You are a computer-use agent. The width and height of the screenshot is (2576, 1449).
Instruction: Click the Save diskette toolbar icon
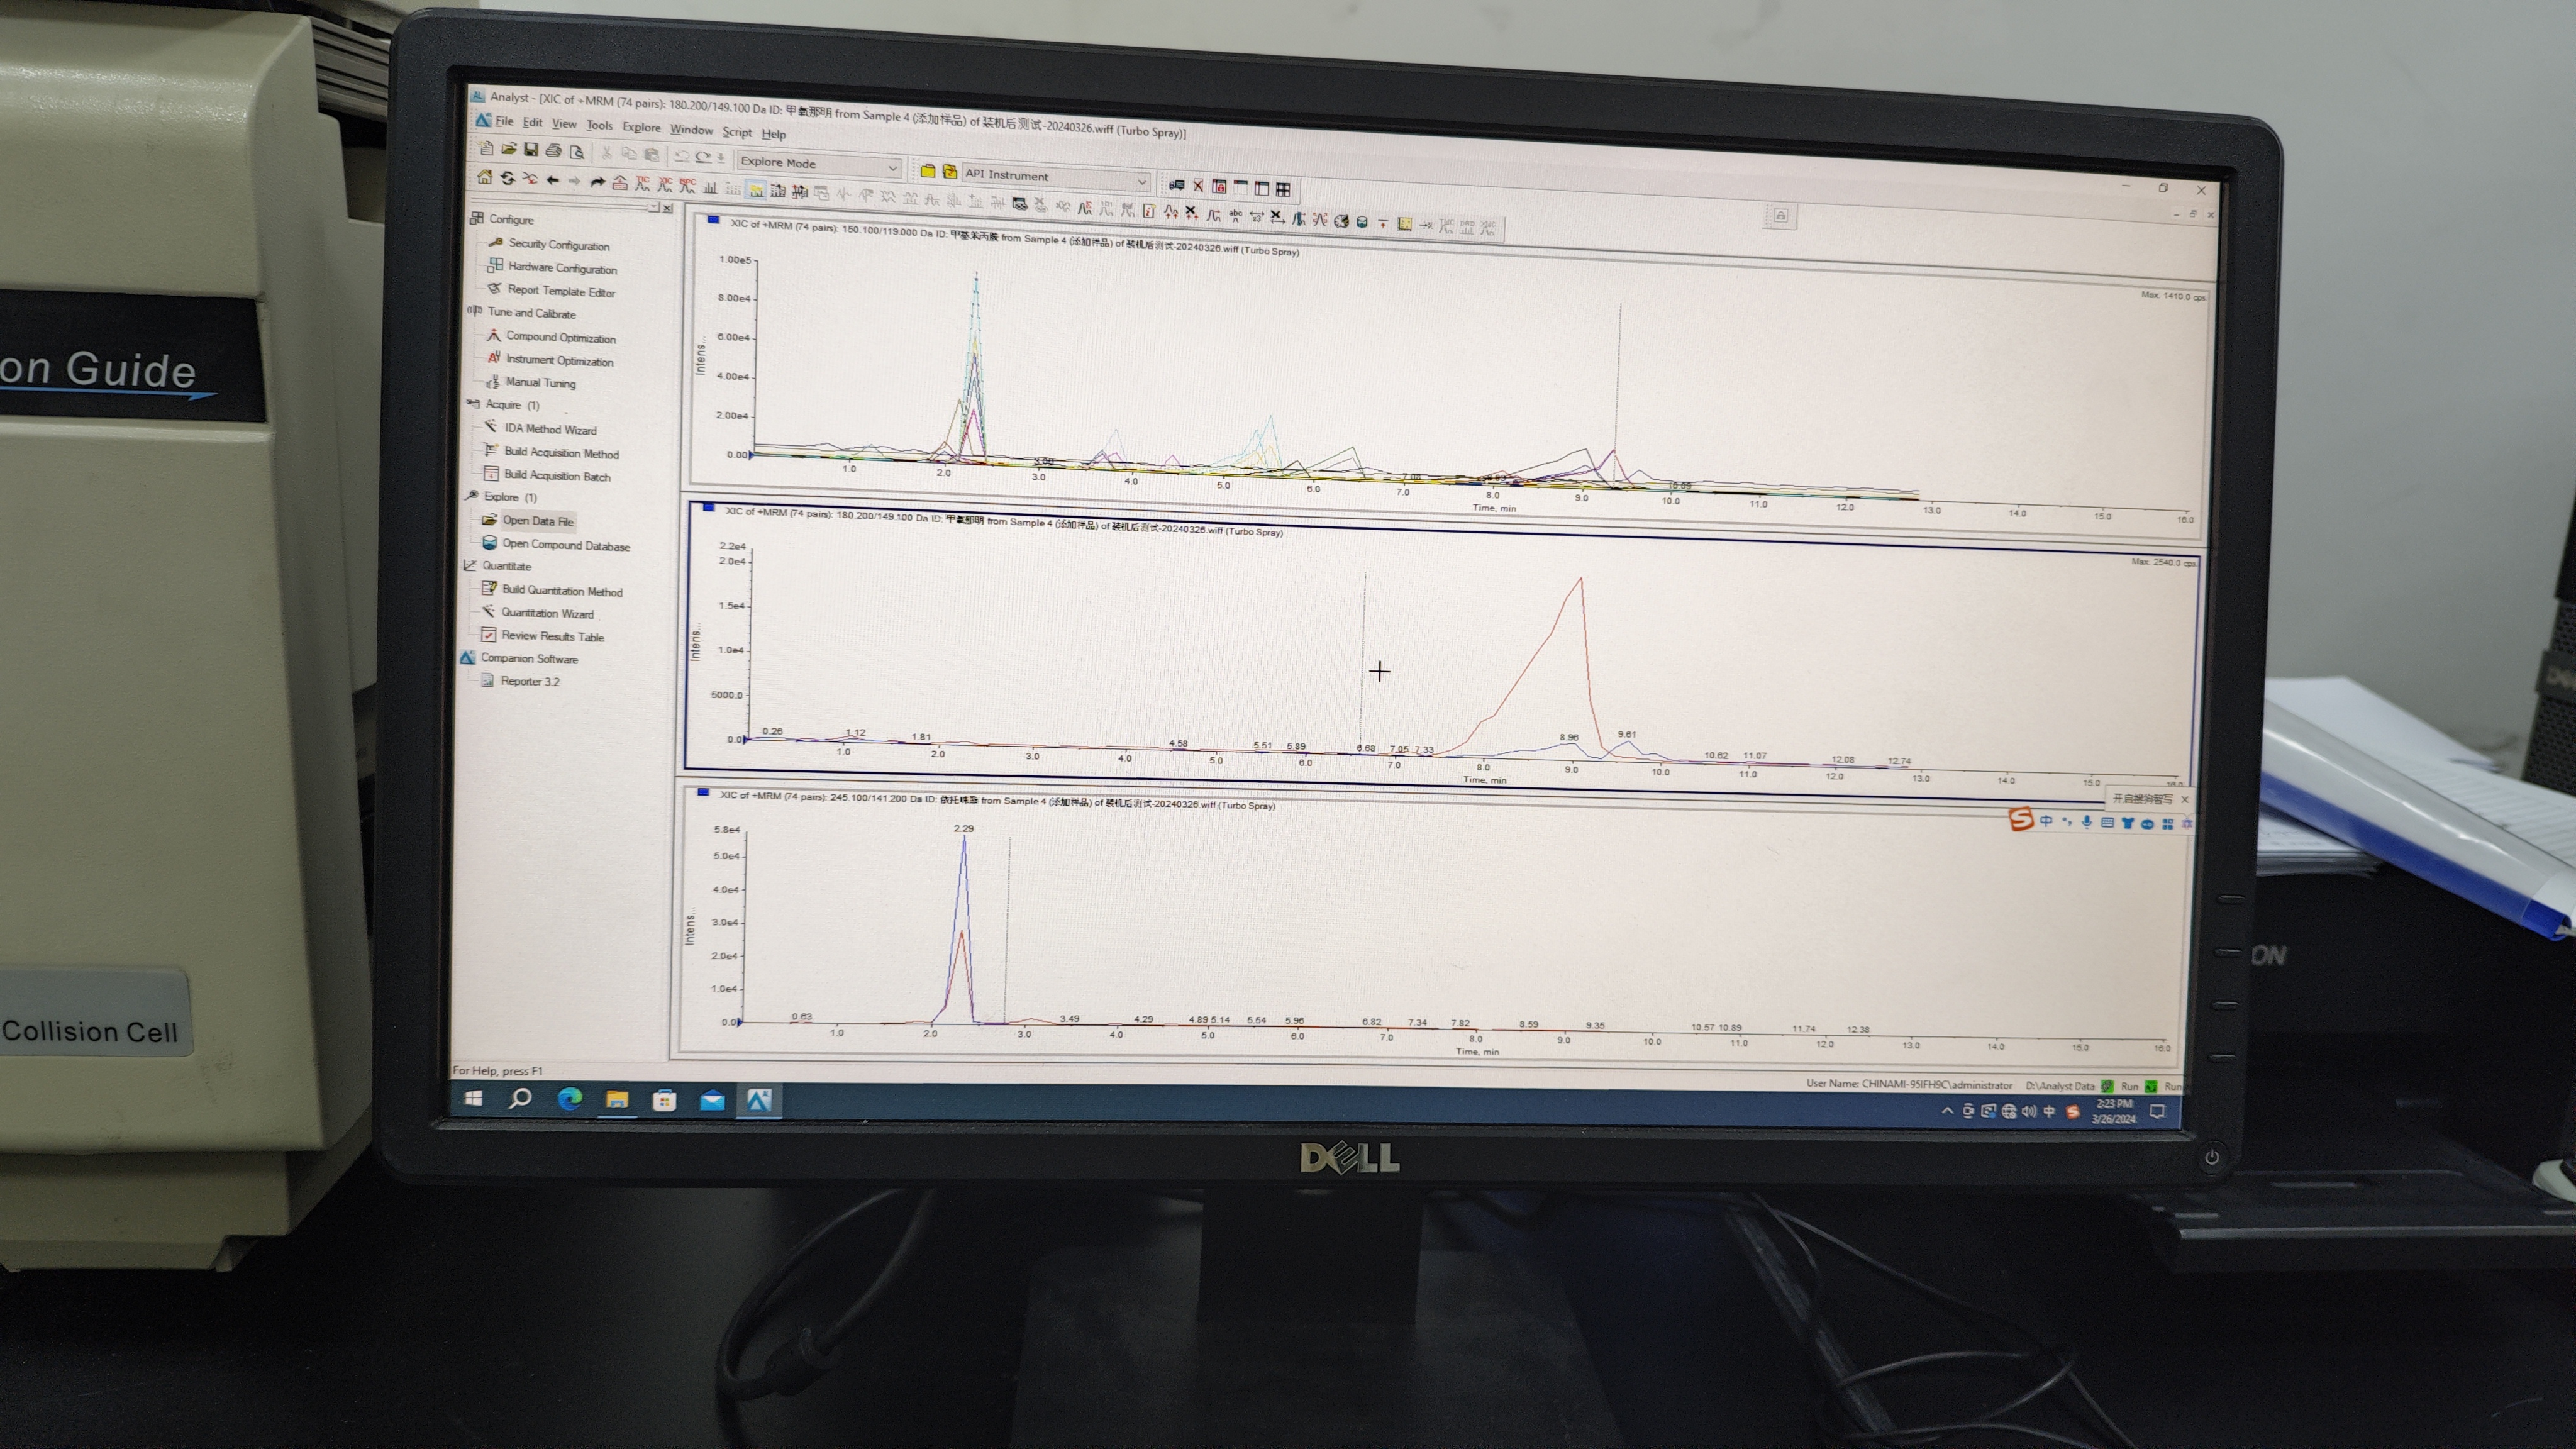(x=531, y=150)
